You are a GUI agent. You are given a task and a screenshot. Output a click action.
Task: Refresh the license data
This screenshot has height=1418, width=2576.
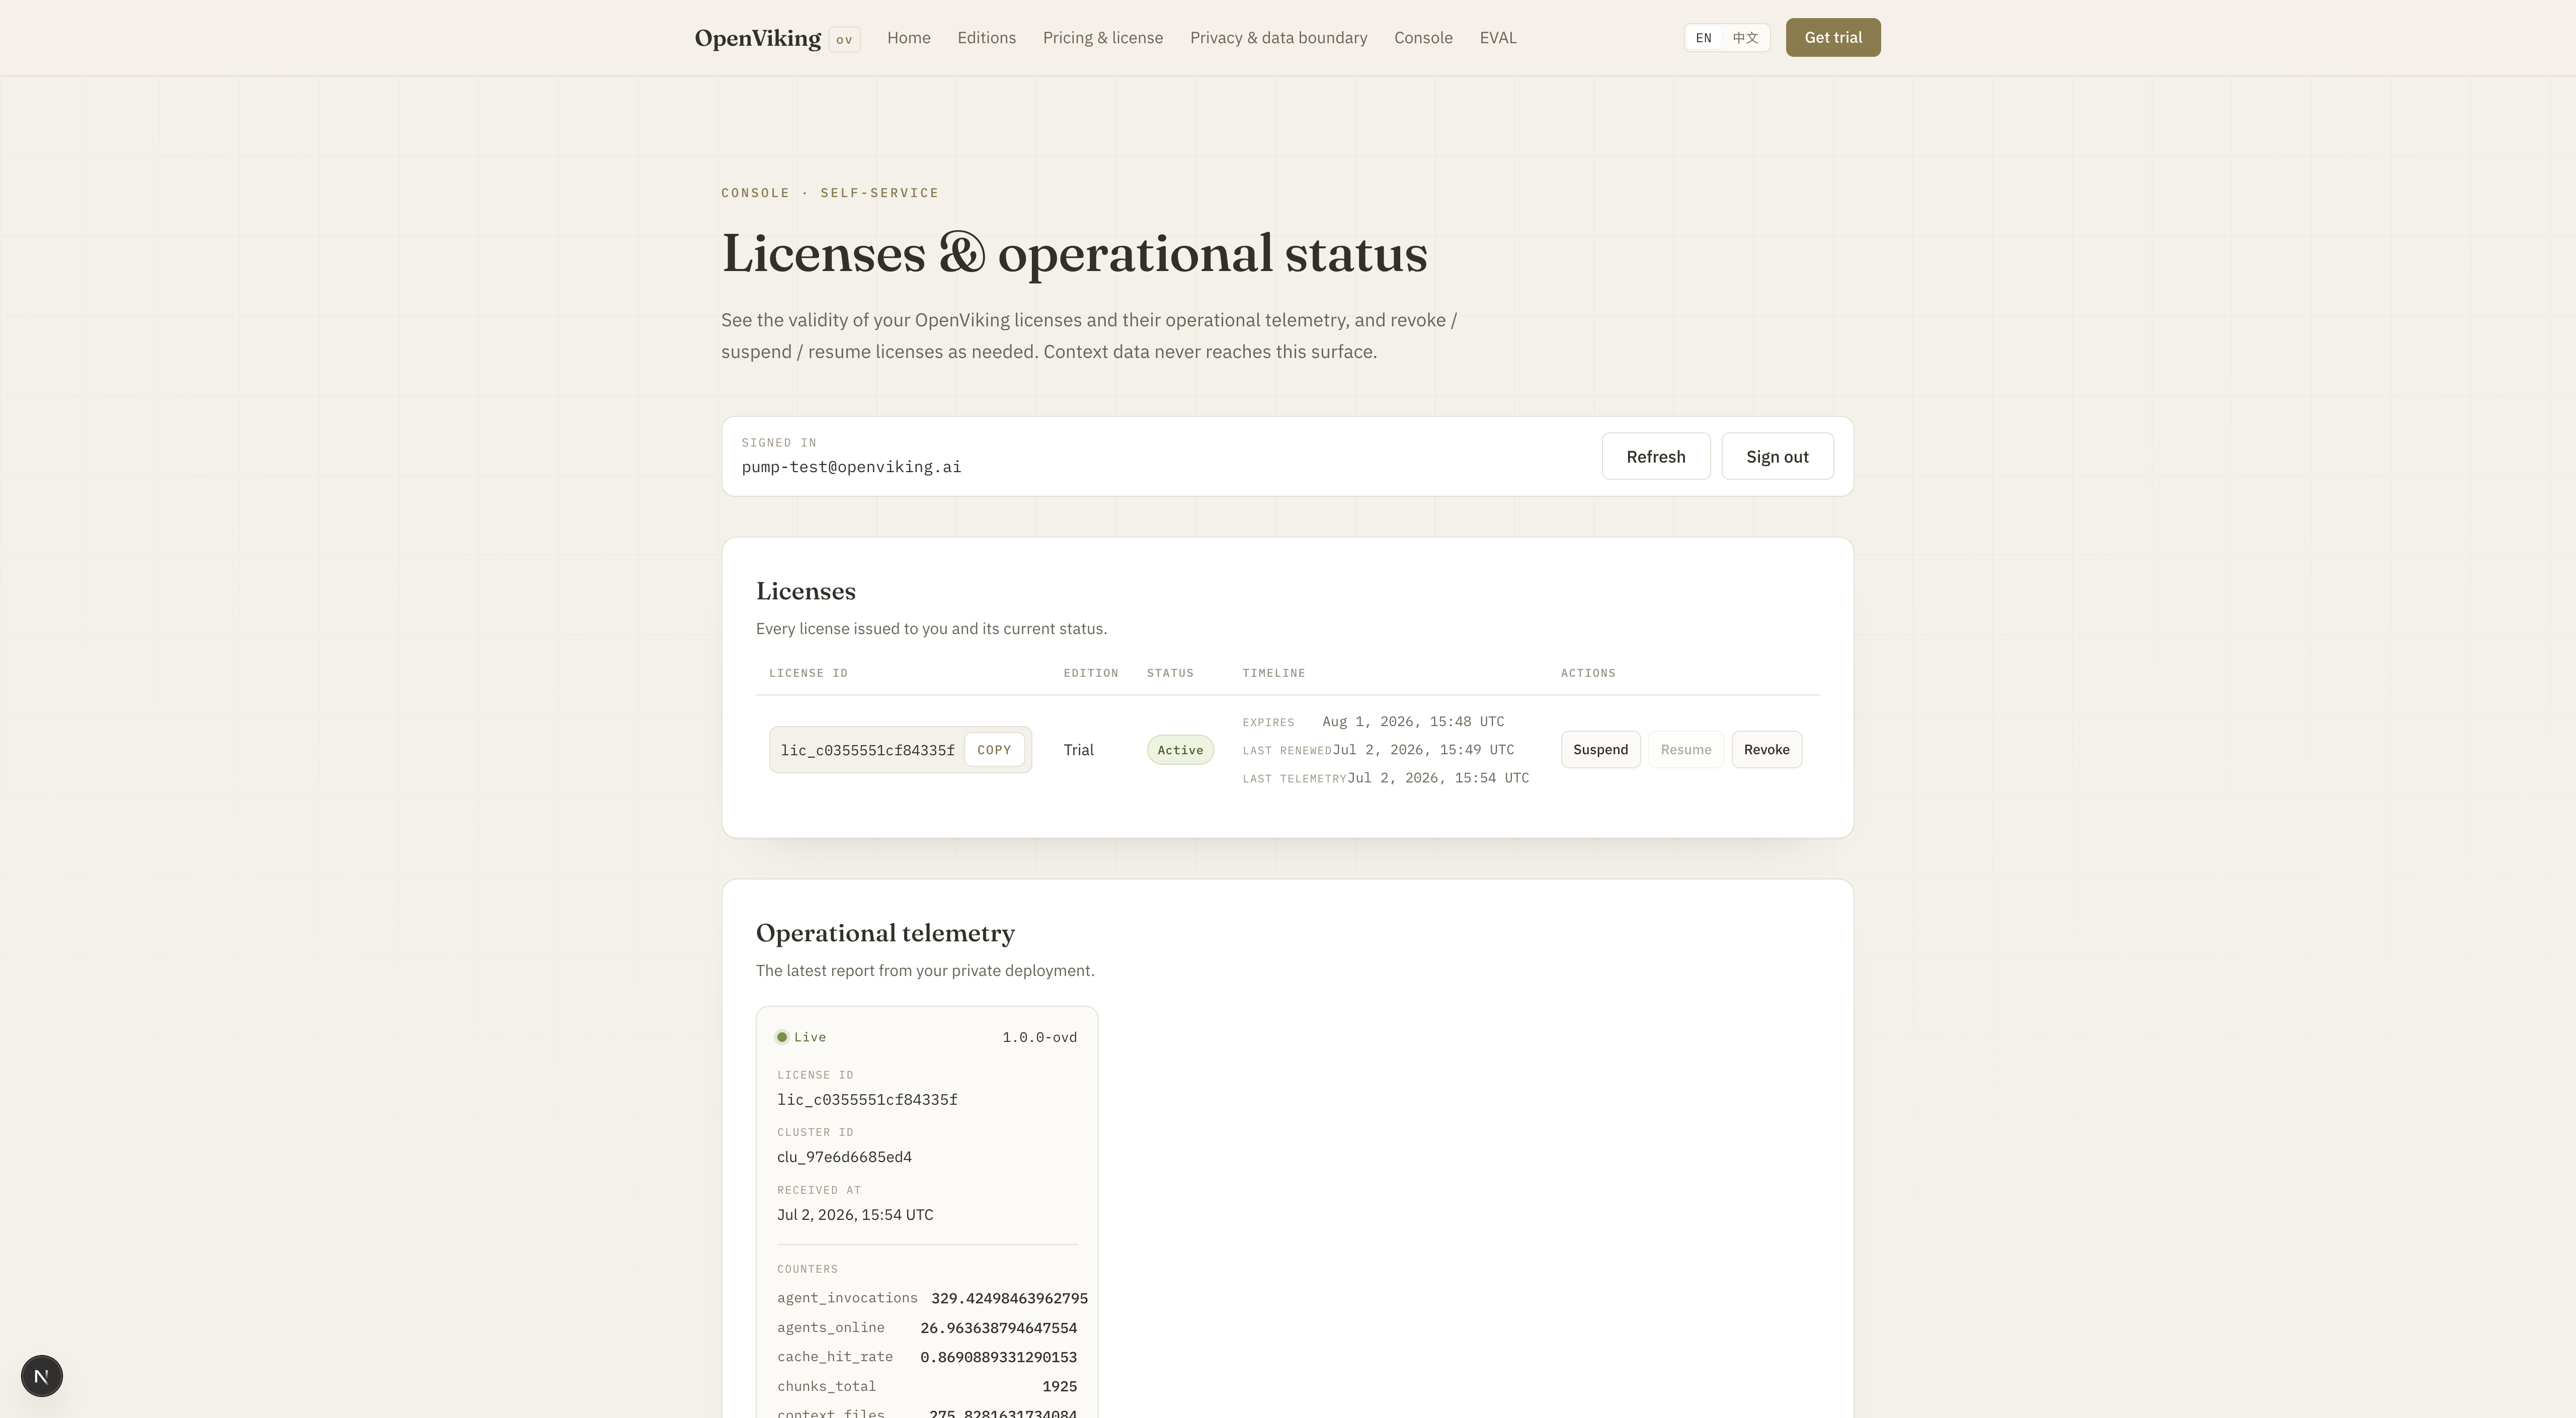tap(1656, 457)
